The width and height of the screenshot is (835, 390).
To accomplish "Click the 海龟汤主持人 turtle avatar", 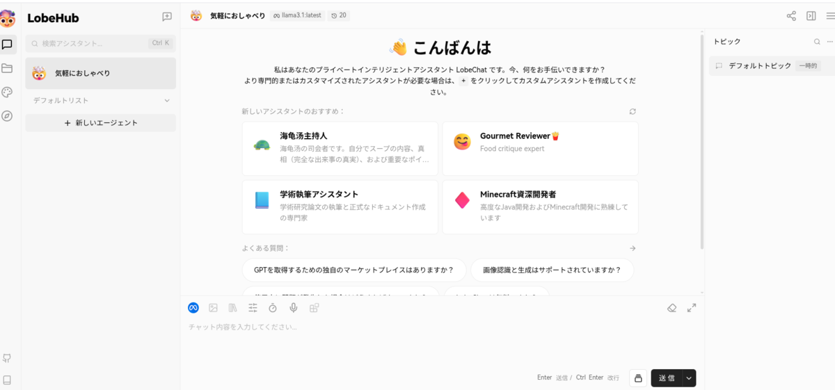I will click(x=262, y=145).
